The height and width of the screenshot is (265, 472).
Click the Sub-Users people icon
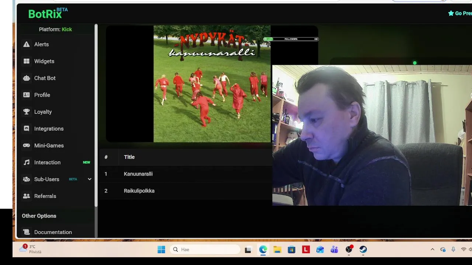point(27,179)
